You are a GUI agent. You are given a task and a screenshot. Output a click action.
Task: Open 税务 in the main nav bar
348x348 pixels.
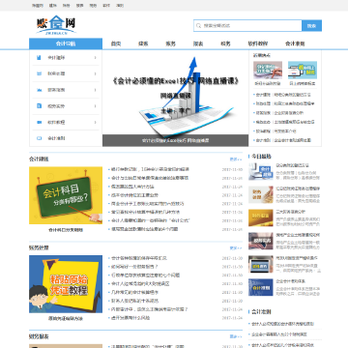(225, 43)
